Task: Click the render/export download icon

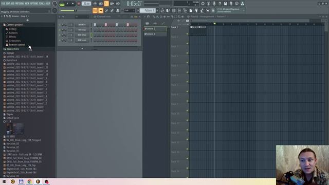Action: tap(242, 4)
